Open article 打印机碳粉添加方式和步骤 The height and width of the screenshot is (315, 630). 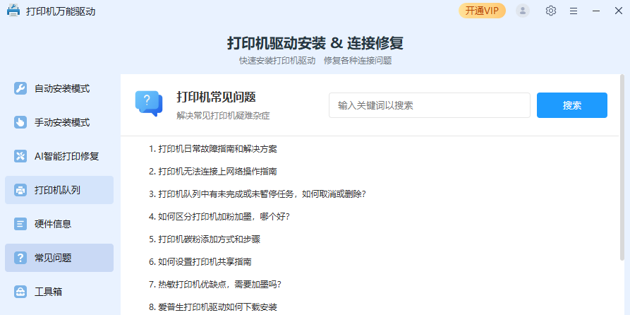pyautogui.click(x=205, y=239)
